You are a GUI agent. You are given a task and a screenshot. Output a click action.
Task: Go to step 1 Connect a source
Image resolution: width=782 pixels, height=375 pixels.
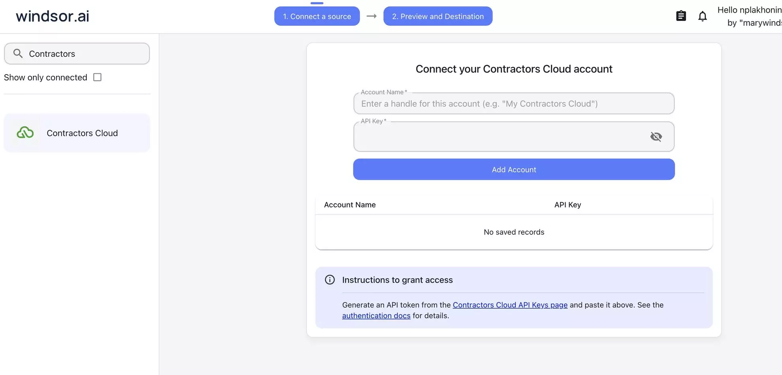pos(317,16)
